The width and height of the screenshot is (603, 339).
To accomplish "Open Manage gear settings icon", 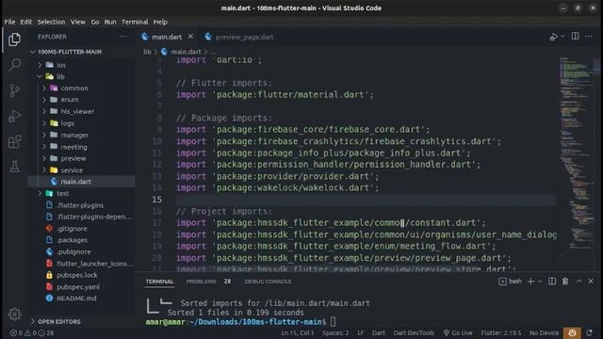I will 15,314.
